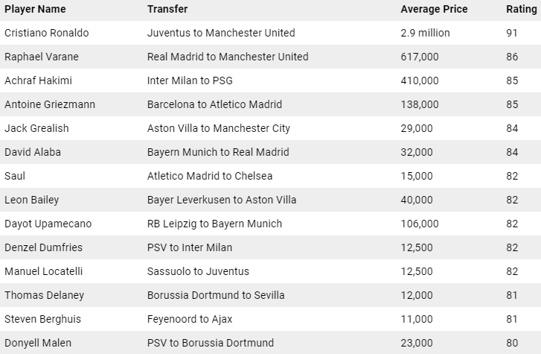Click Thomas Delaney's name cell
541x354 pixels.
pos(44,295)
